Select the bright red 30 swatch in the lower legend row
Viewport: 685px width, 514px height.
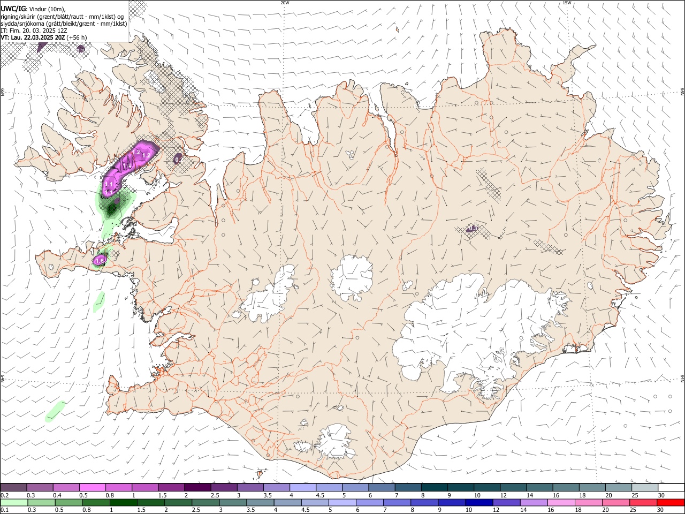point(671,503)
